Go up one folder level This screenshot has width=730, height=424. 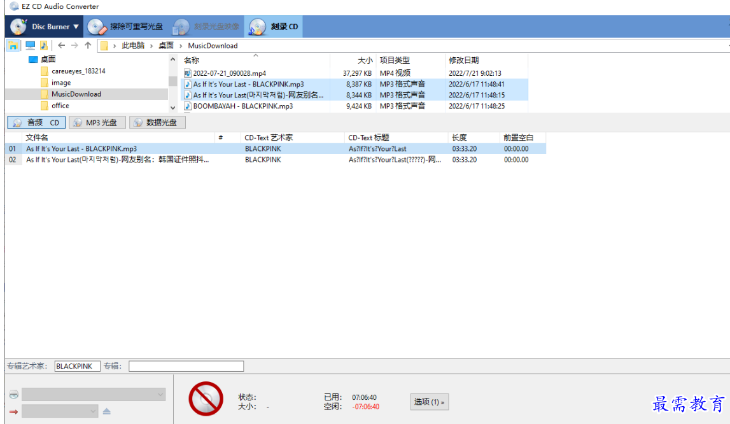coord(88,46)
